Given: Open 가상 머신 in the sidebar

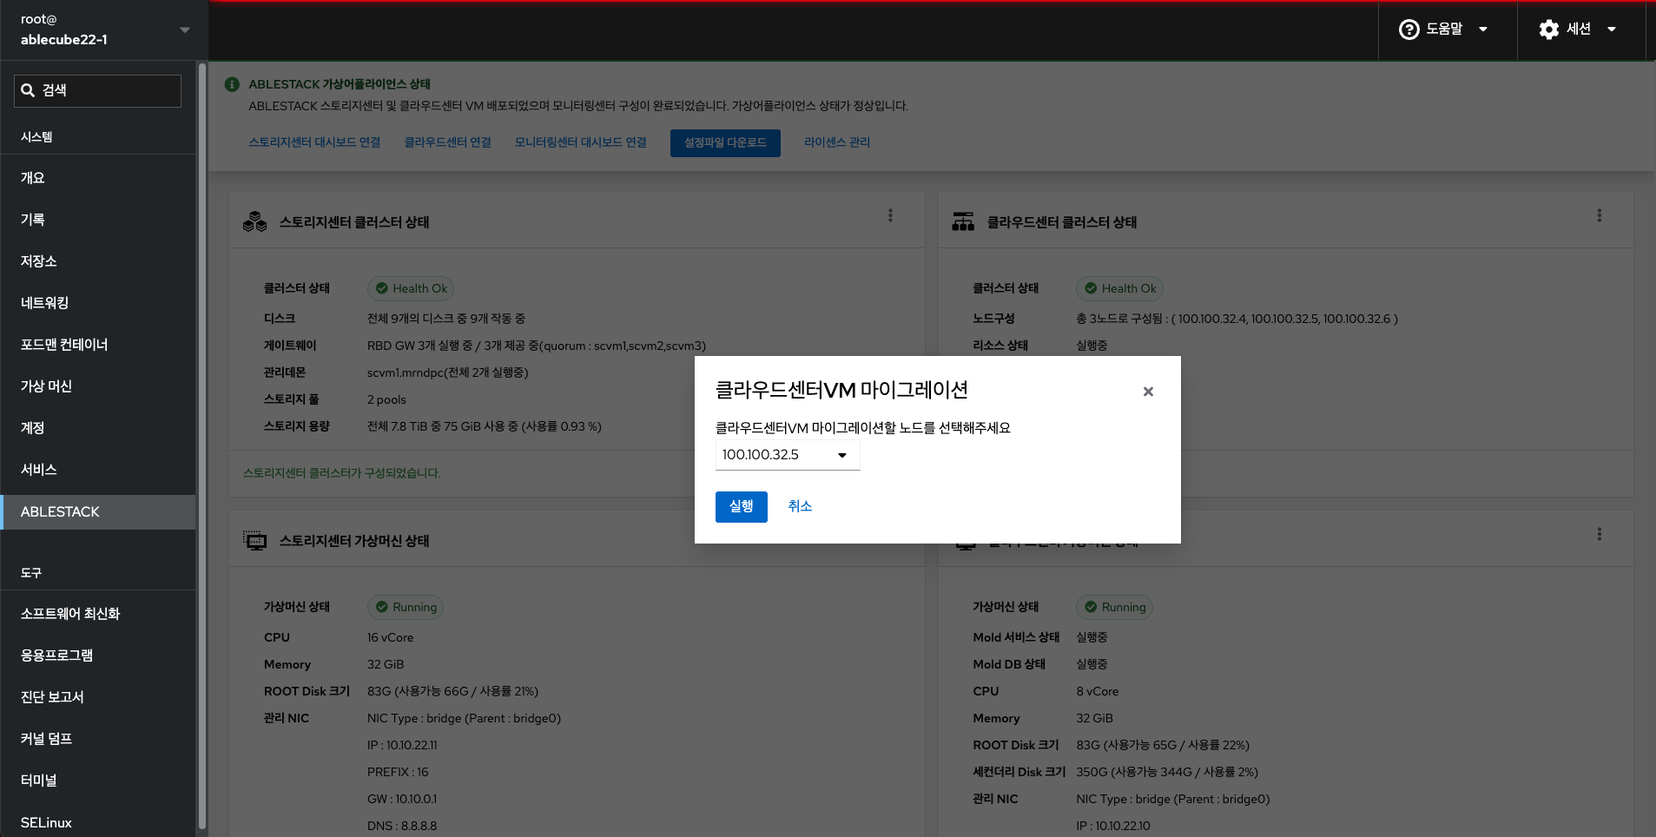Looking at the screenshot, I should (97, 386).
